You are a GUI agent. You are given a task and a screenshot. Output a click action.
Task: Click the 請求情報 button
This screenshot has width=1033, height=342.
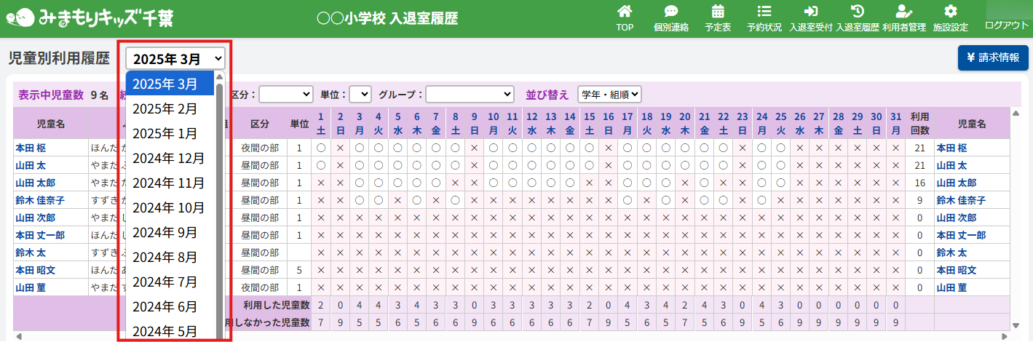click(x=992, y=57)
